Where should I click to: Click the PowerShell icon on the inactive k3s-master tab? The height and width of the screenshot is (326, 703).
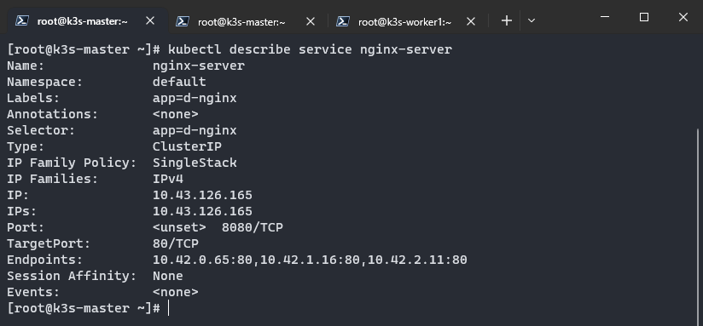coord(183,21)
